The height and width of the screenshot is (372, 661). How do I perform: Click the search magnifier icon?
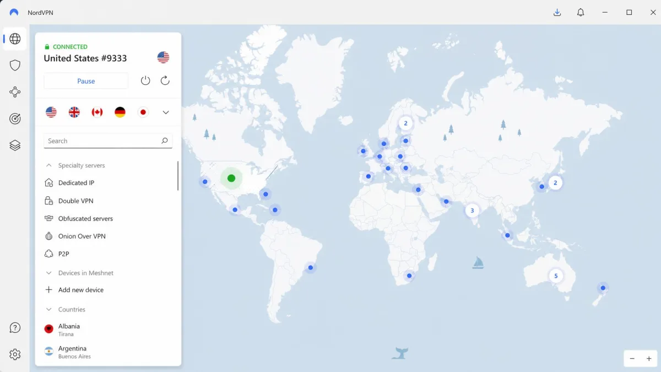click(x=164, y=141)
